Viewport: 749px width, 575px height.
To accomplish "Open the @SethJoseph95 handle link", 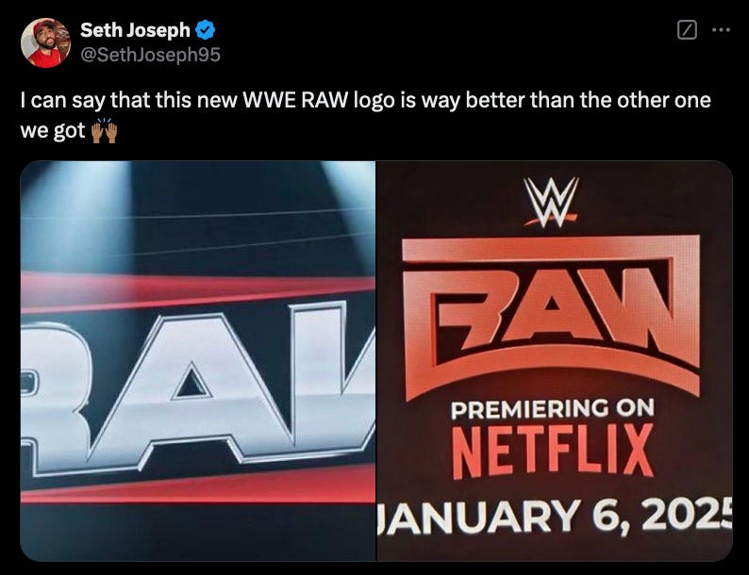I will [151, 55].
